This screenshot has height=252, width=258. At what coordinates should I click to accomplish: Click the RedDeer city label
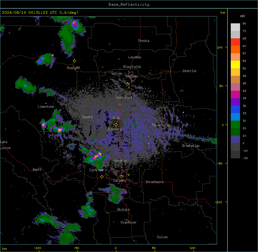132,76
